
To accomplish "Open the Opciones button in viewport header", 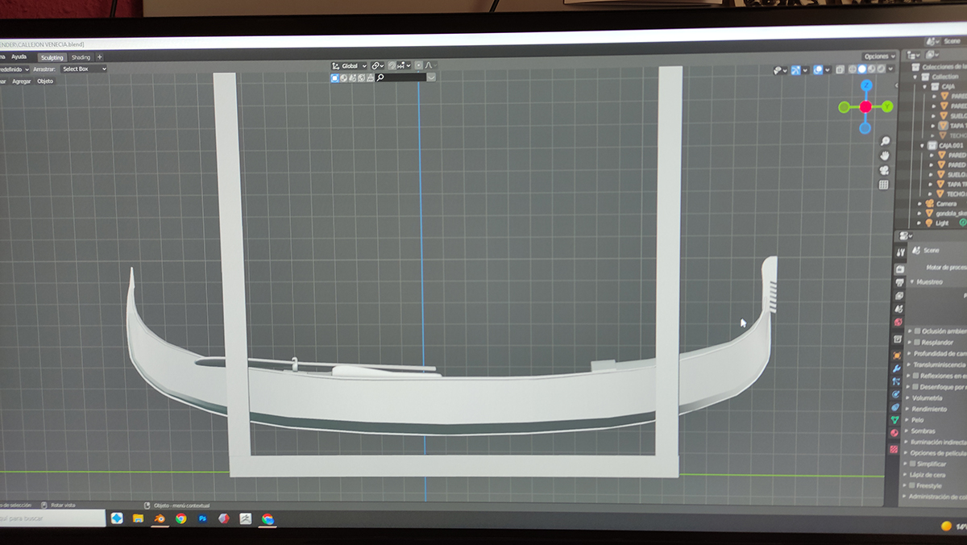I will click(878, 56).
